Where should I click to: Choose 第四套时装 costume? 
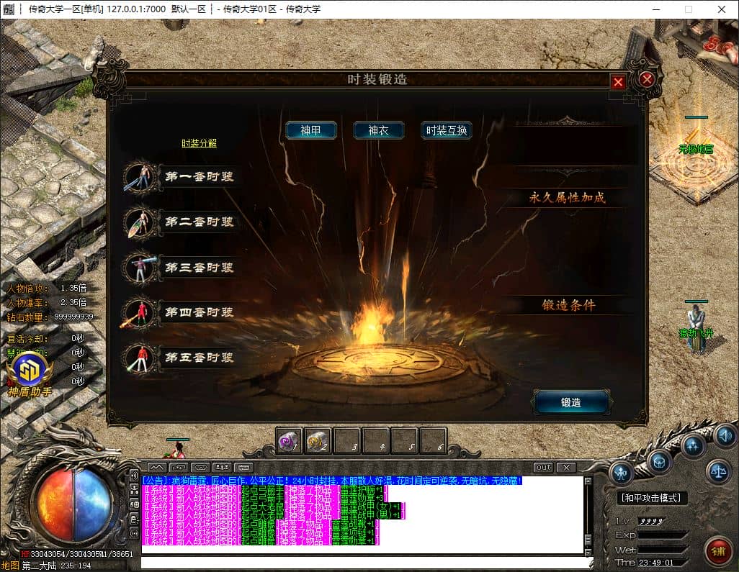[x=200, y=312]
